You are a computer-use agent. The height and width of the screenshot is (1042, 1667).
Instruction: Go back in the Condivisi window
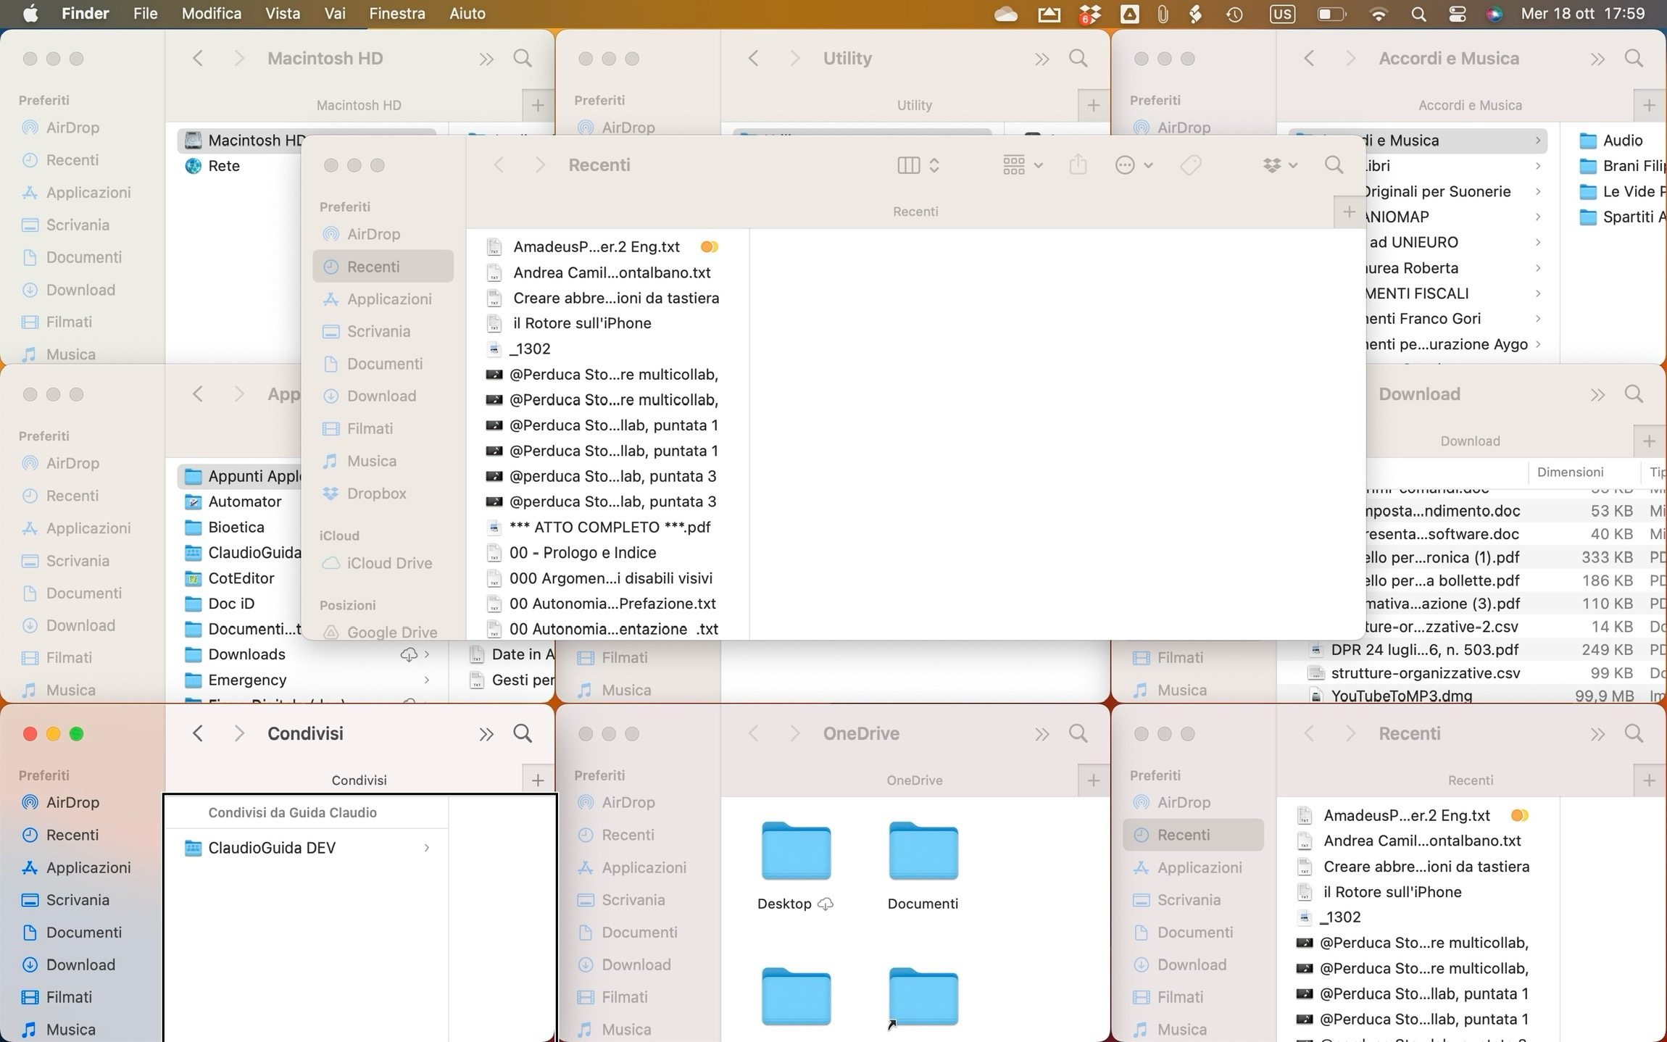197,733
